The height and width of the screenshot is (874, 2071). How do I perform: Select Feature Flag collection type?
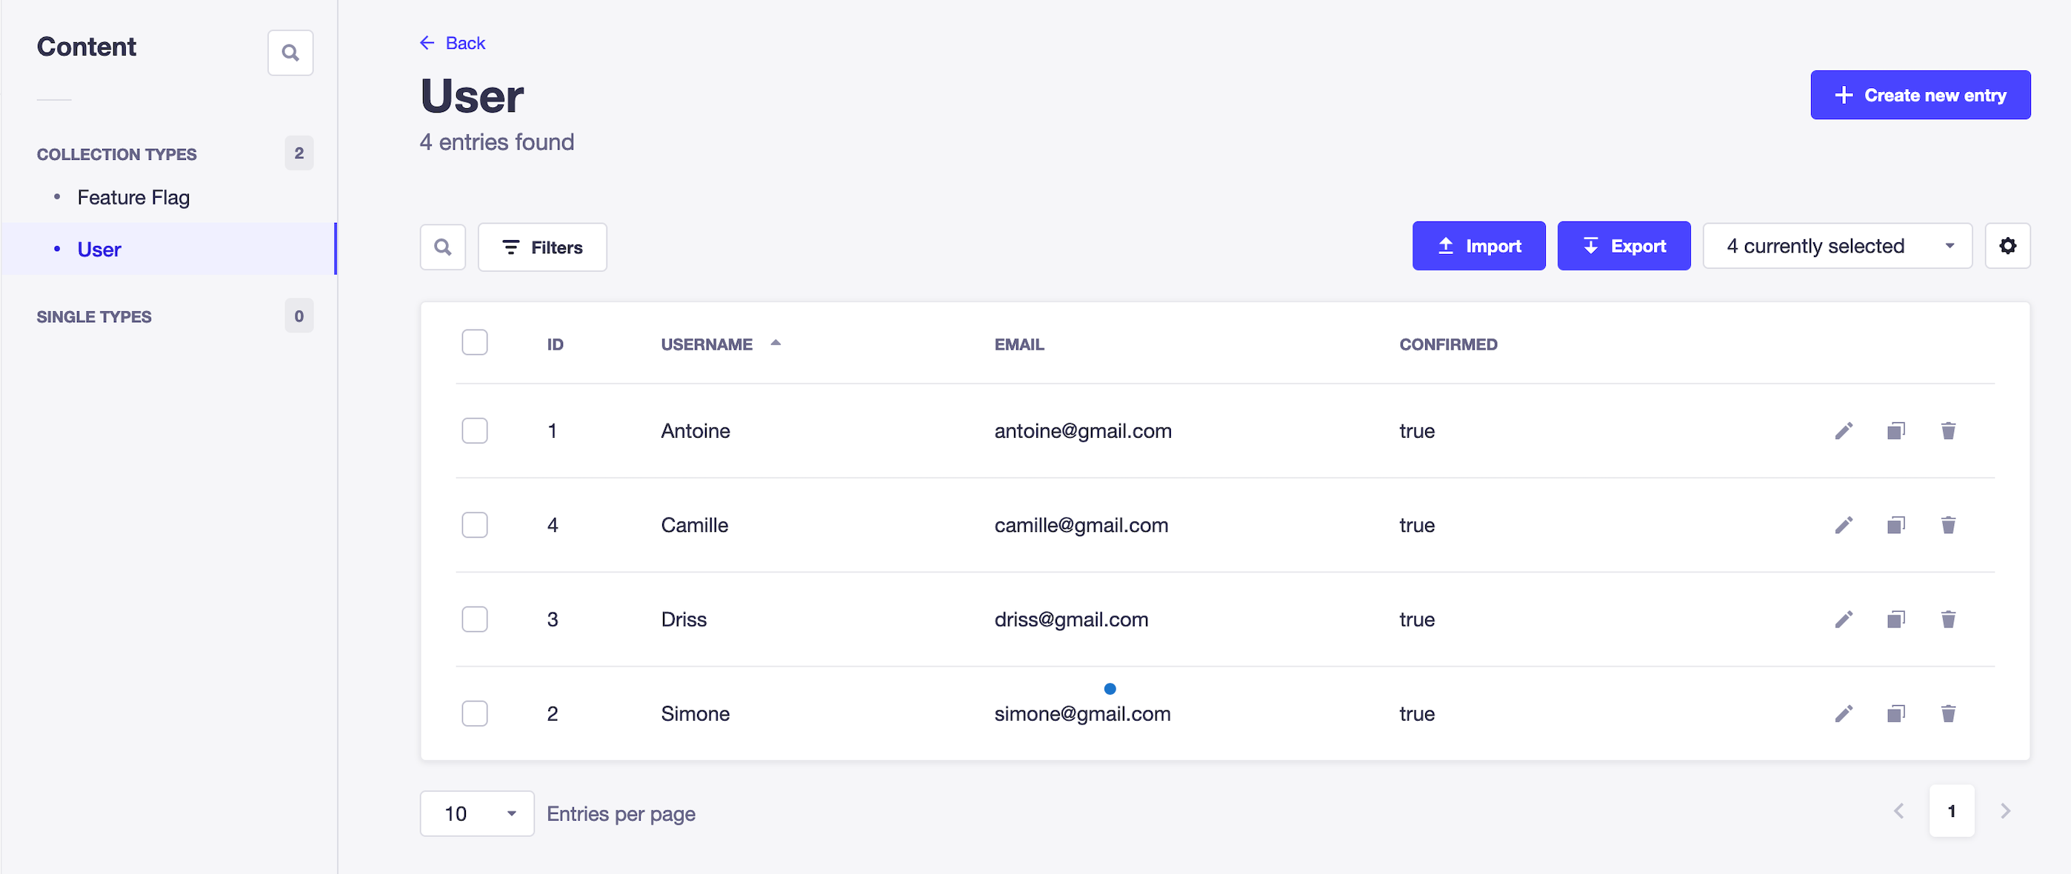[133, 197]
